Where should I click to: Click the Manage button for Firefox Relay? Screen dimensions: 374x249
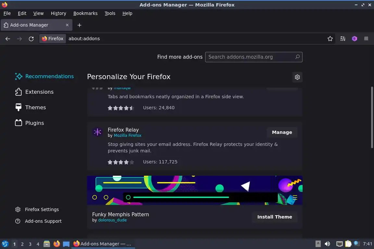coord(282,132)
